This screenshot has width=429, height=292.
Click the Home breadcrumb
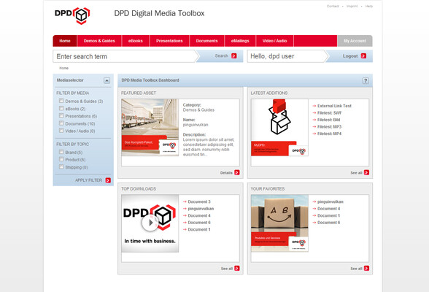[x=63, y=68]
